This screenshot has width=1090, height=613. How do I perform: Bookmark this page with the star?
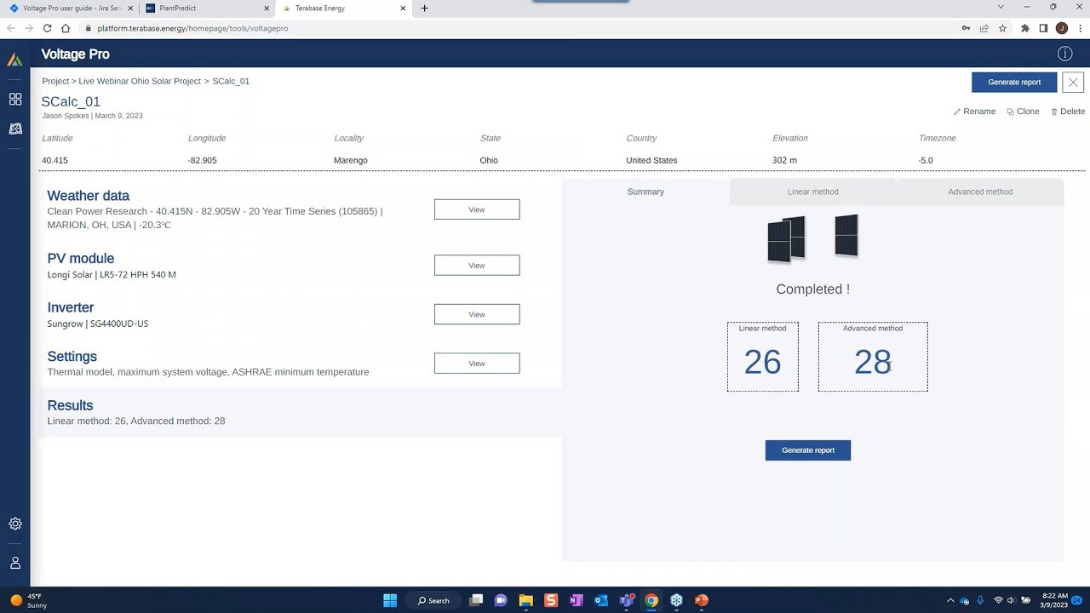click(1002, 28)
